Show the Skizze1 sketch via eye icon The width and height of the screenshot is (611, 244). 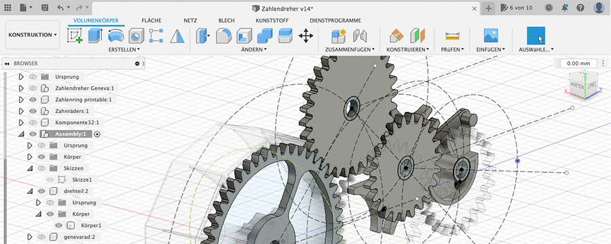point(50,180)
